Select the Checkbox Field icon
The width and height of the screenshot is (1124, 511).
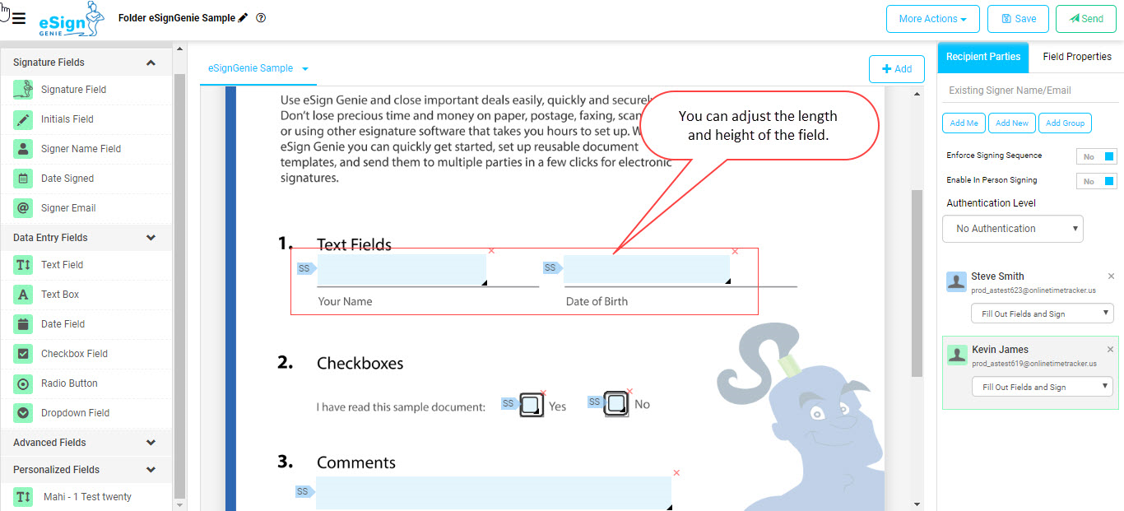click(x=23, y=354)
